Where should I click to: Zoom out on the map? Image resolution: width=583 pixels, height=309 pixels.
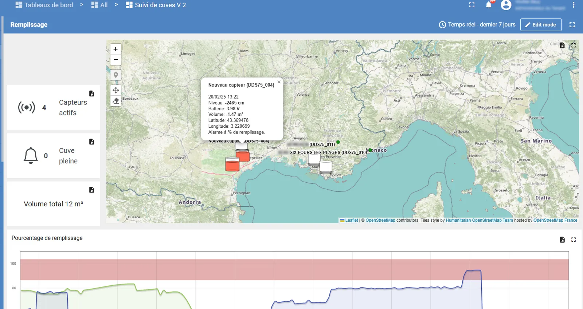pos(116,60)
